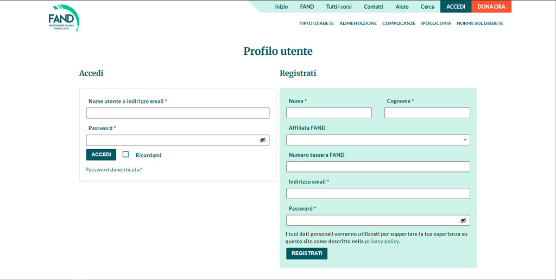Image resolution: width=556 pixels, height=280 pixels.
Task: Show registration password with eye icon
Action: click(x=463, y=220)
